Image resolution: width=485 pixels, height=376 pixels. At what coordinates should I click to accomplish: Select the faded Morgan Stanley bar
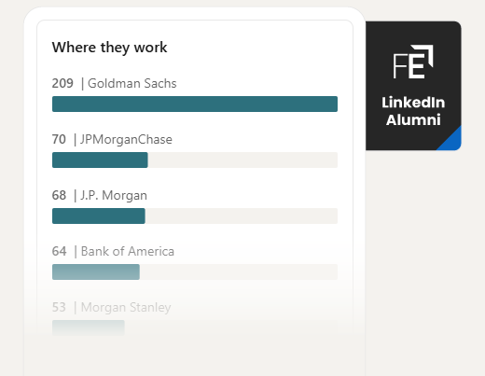coord(89,327)
